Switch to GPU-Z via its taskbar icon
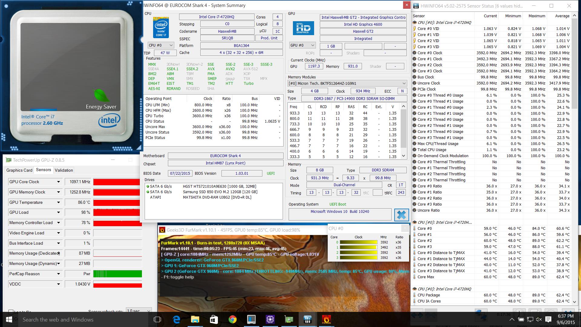The width and height of the screenshot is (581, 327). coord(289,319)
